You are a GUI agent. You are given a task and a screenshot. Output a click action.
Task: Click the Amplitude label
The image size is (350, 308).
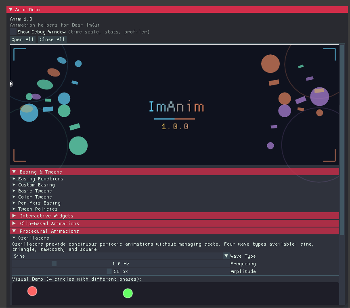coord(243,271)
